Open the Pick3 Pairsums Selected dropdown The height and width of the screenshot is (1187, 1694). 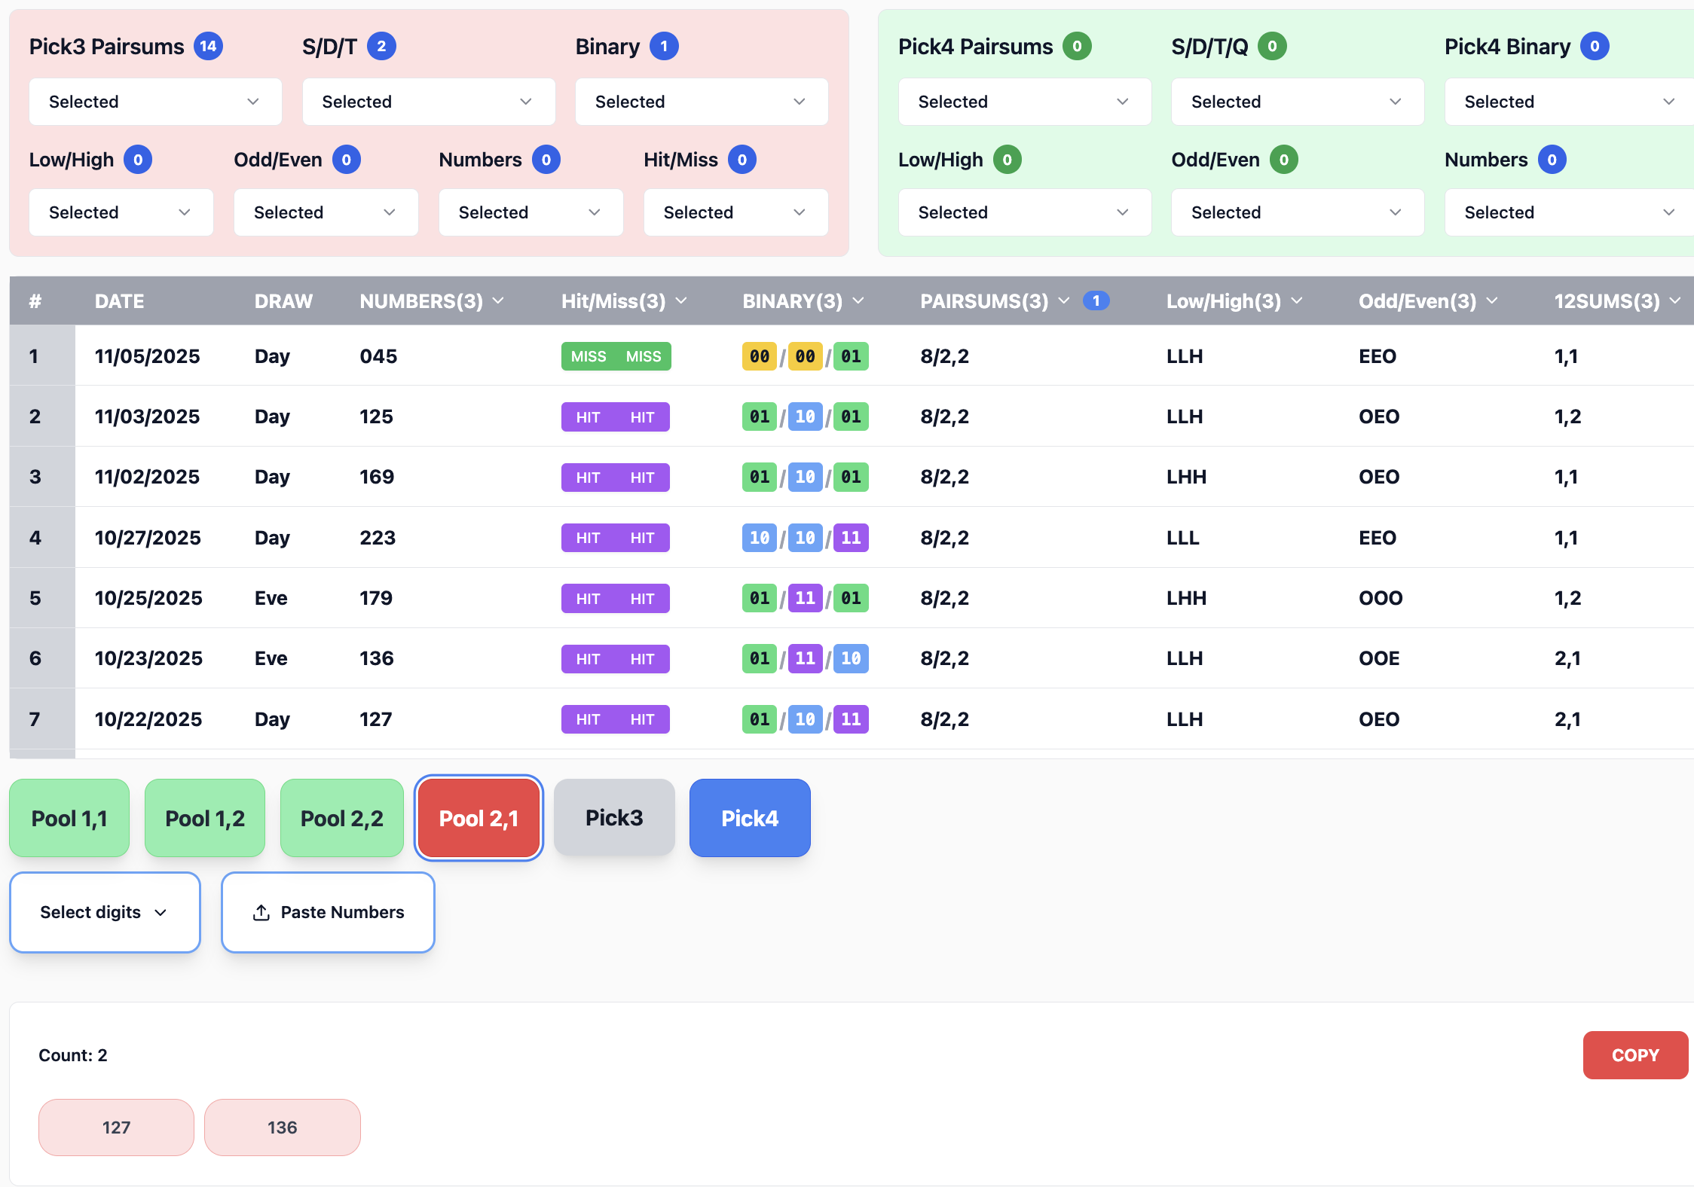click(x=155, y=102)
